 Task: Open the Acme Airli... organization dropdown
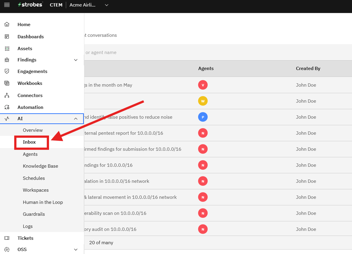[x=89, y=5]
